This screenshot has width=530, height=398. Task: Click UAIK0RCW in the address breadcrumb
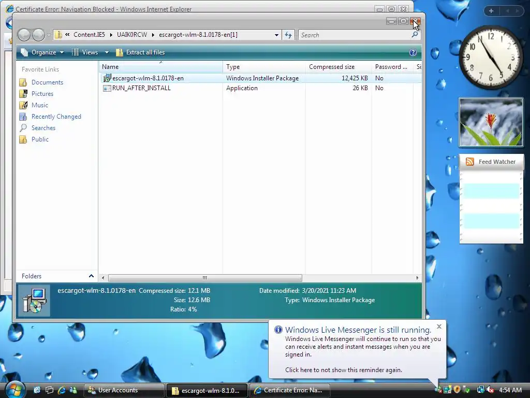tap(132, 35)
